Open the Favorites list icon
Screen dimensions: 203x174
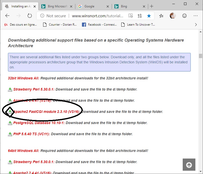161,16
